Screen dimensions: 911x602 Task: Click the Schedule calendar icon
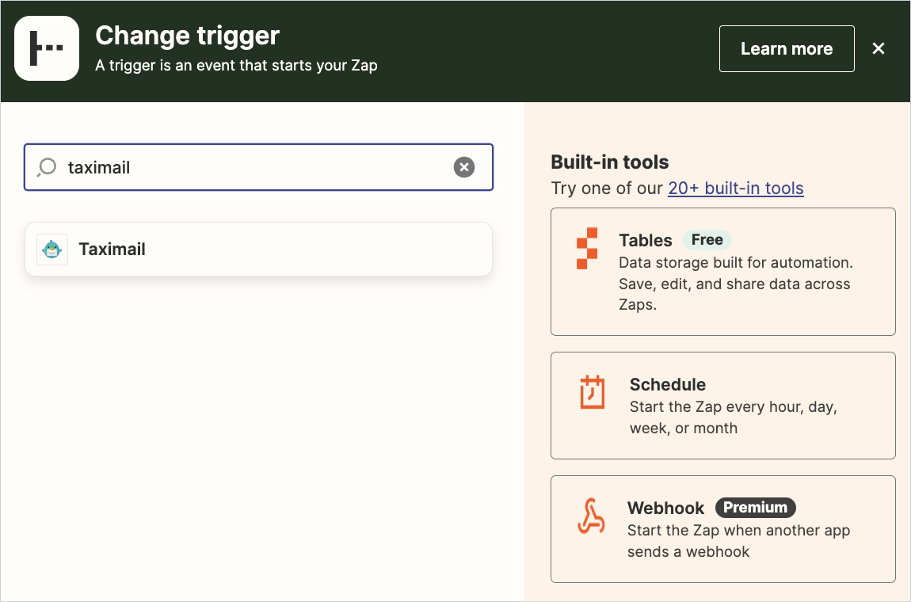(592, 392)
